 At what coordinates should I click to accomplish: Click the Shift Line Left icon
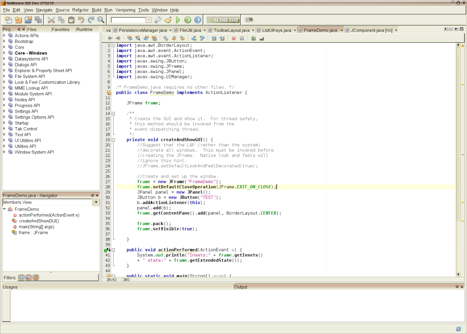coord(214,38)
